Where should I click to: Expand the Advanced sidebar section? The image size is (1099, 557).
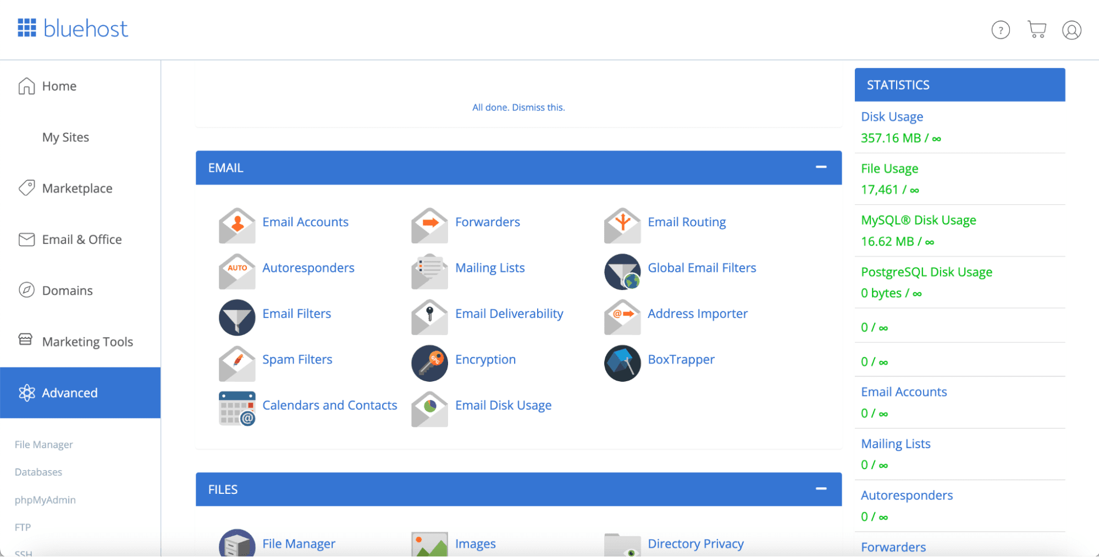70,392
